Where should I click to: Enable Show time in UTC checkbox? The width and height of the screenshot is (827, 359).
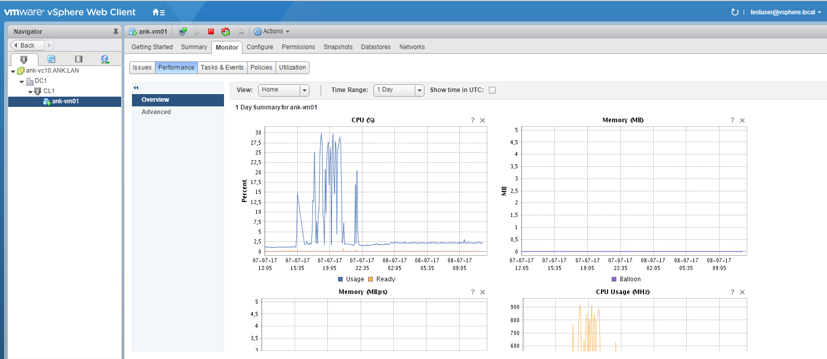click(492, 90)
